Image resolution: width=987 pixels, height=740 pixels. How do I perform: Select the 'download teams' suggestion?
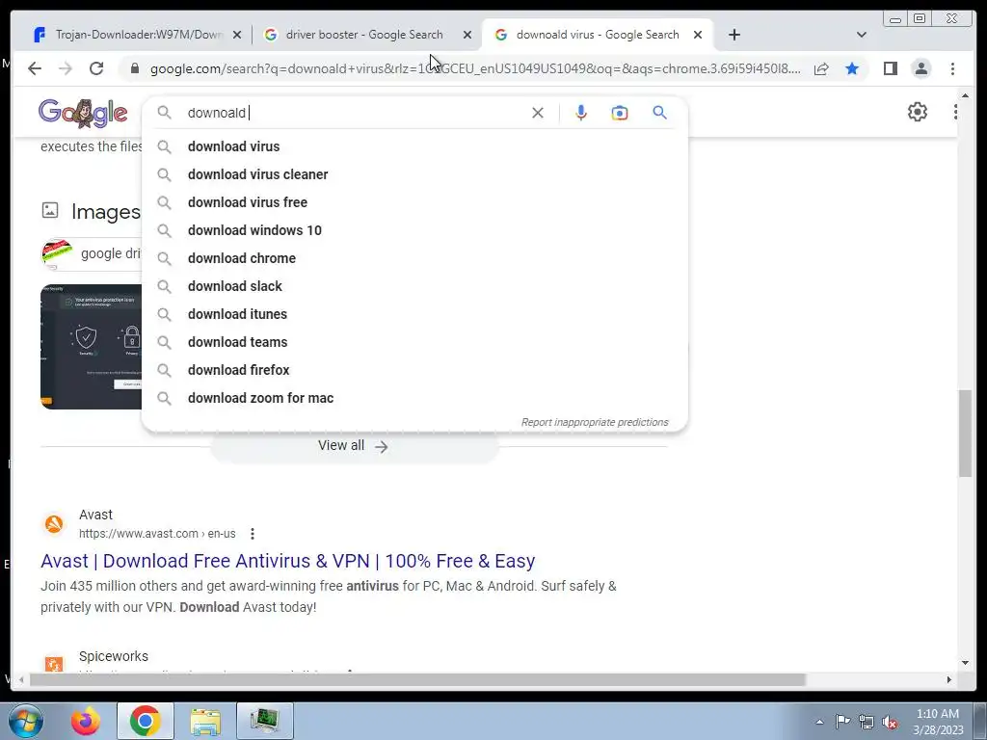click(x=414, y=342)
